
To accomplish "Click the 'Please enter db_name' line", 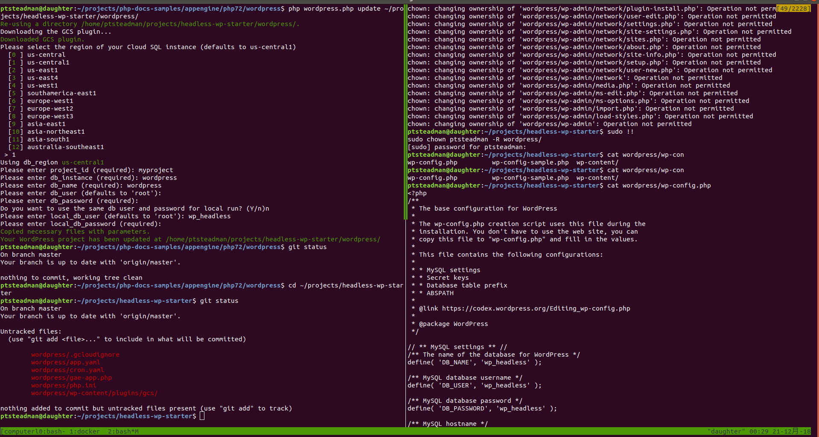I will (81, 185).
